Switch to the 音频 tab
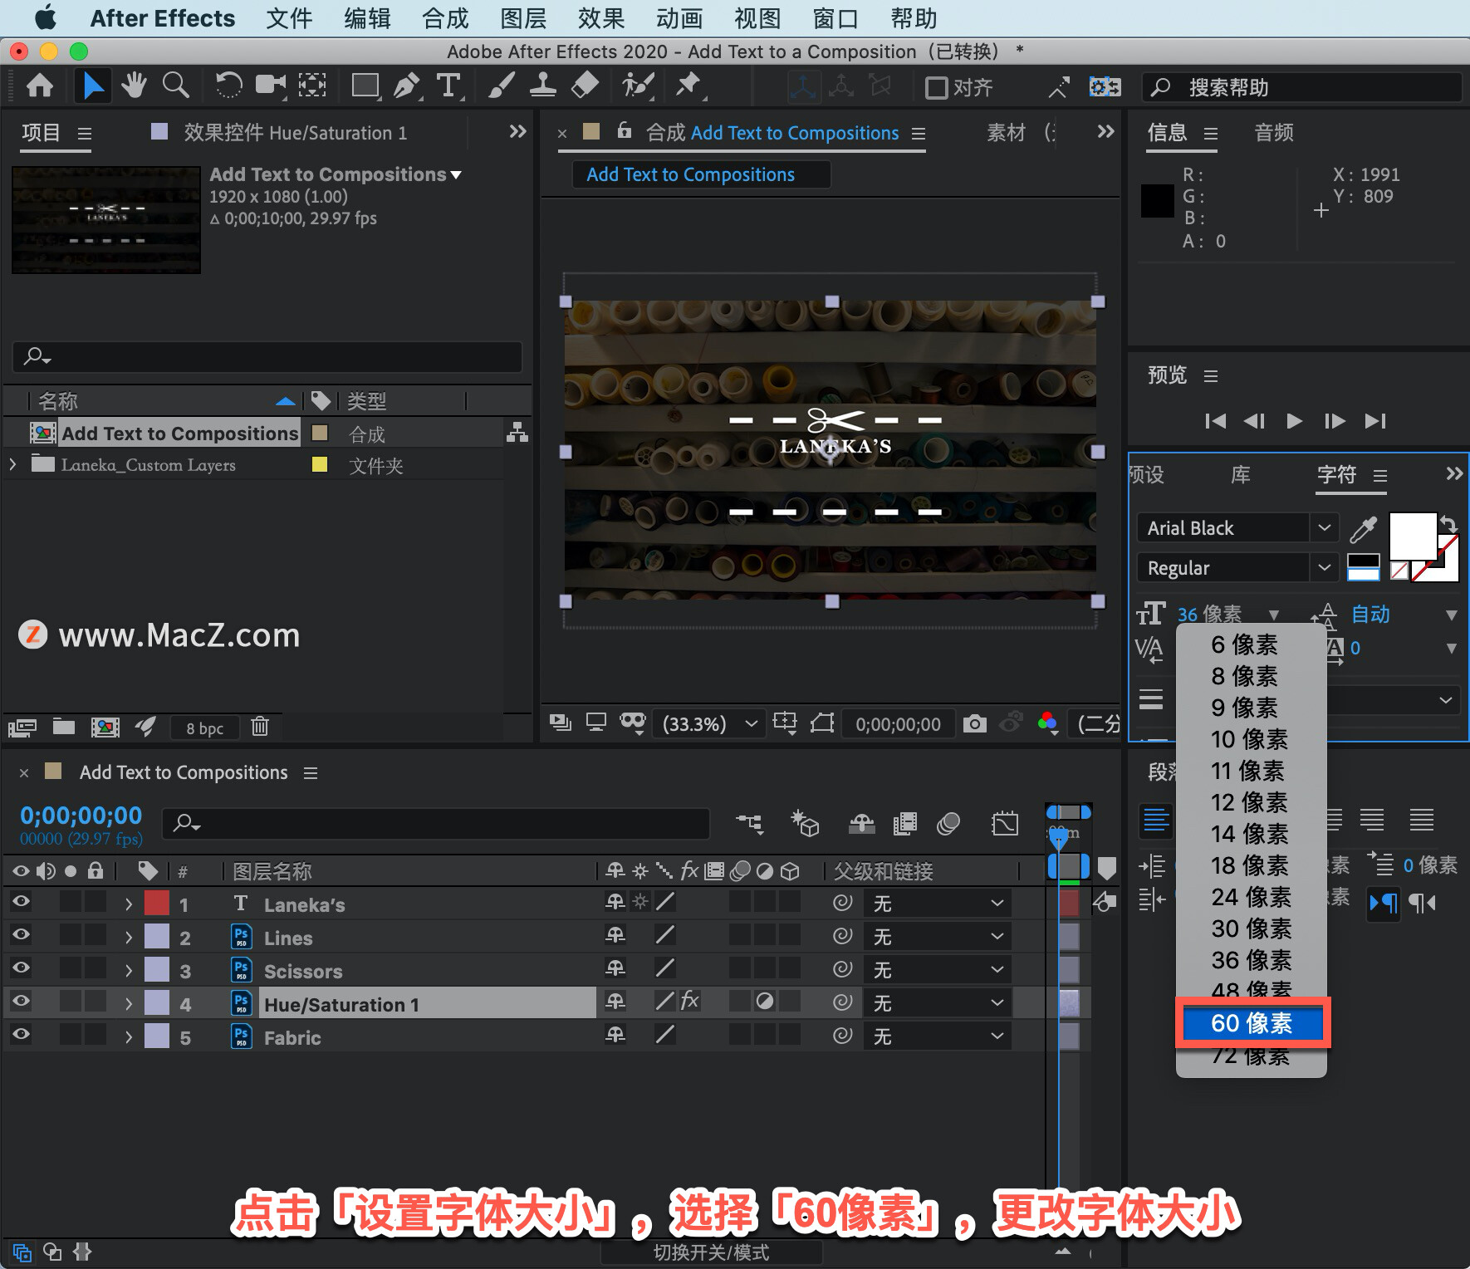1470x1269 pixels. click(1274, 133)
